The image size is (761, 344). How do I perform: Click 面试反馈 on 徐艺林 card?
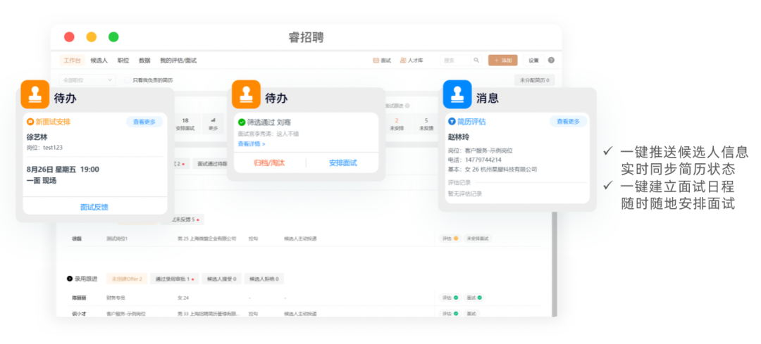[94, 207]
